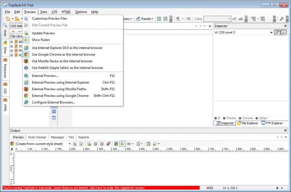The width and height of the screenshot is (291, 192).
Task: Click the red trial mode order banner
Action: (101, 188)
